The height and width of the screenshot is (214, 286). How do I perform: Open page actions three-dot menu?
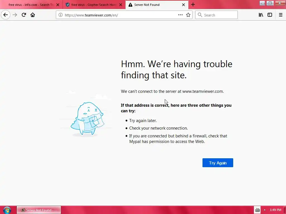(x=180, y=15)
